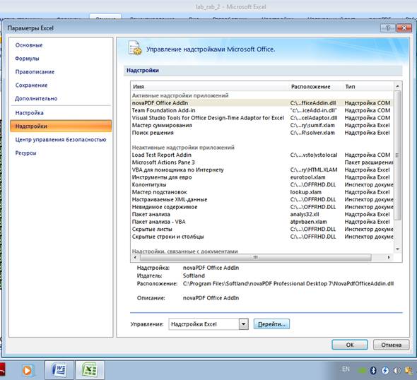The image size is (417, 380).
Task: Click the Bluetooth tray icon
Action: (x=373, y=370)
